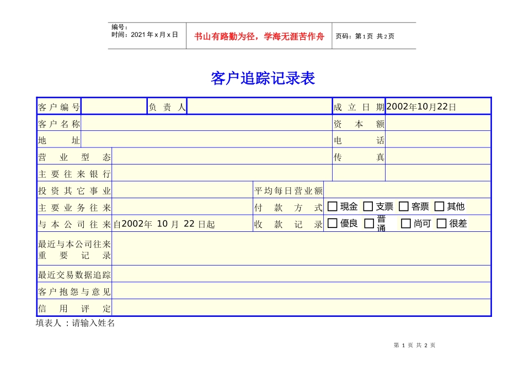The image size is (524, 371).
Task: Check the 現金 payment checkbox
Action: [332, 206]
